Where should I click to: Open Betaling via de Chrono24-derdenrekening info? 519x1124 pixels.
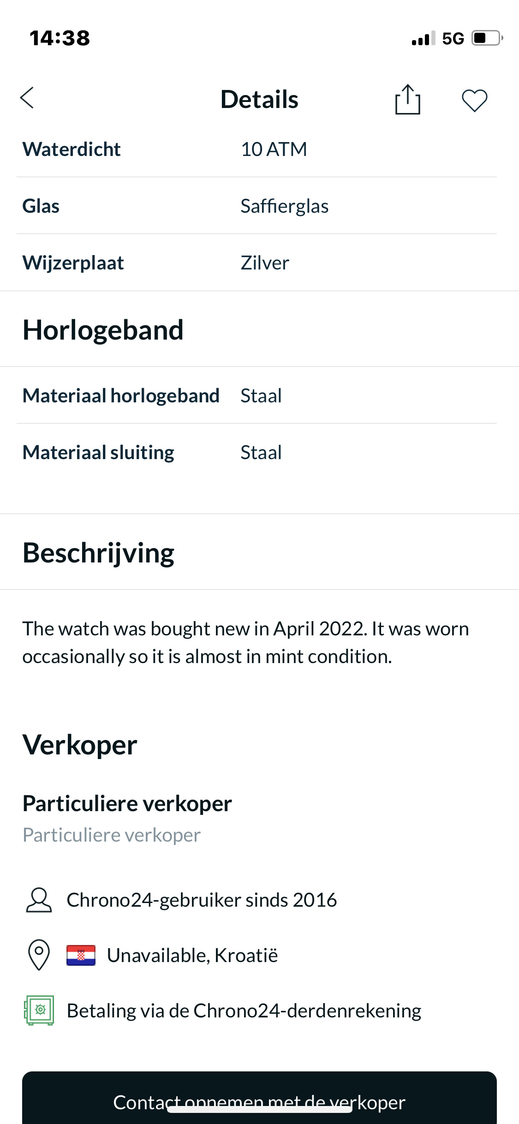click(x=244, y=1010)
